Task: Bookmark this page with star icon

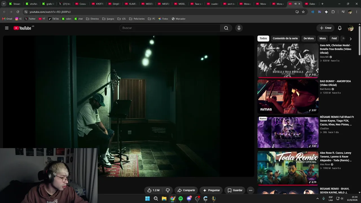Action: tap(303, 12)
